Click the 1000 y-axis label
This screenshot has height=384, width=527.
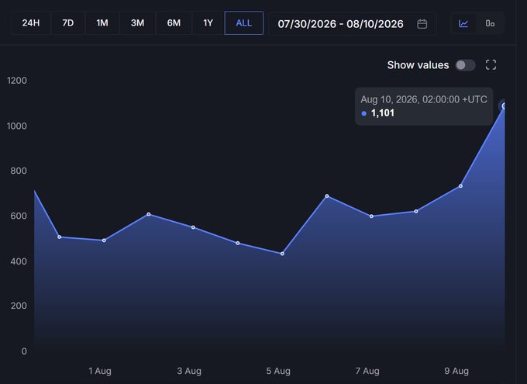pos(17,126)
